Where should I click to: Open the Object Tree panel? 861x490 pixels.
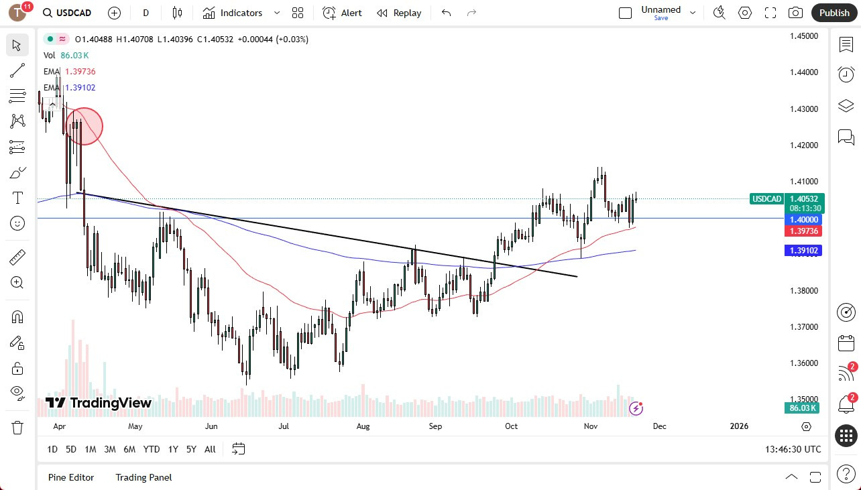[x=846, y=105]
